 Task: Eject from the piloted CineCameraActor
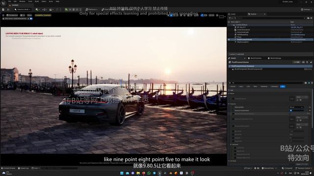[x=28, y=19]
